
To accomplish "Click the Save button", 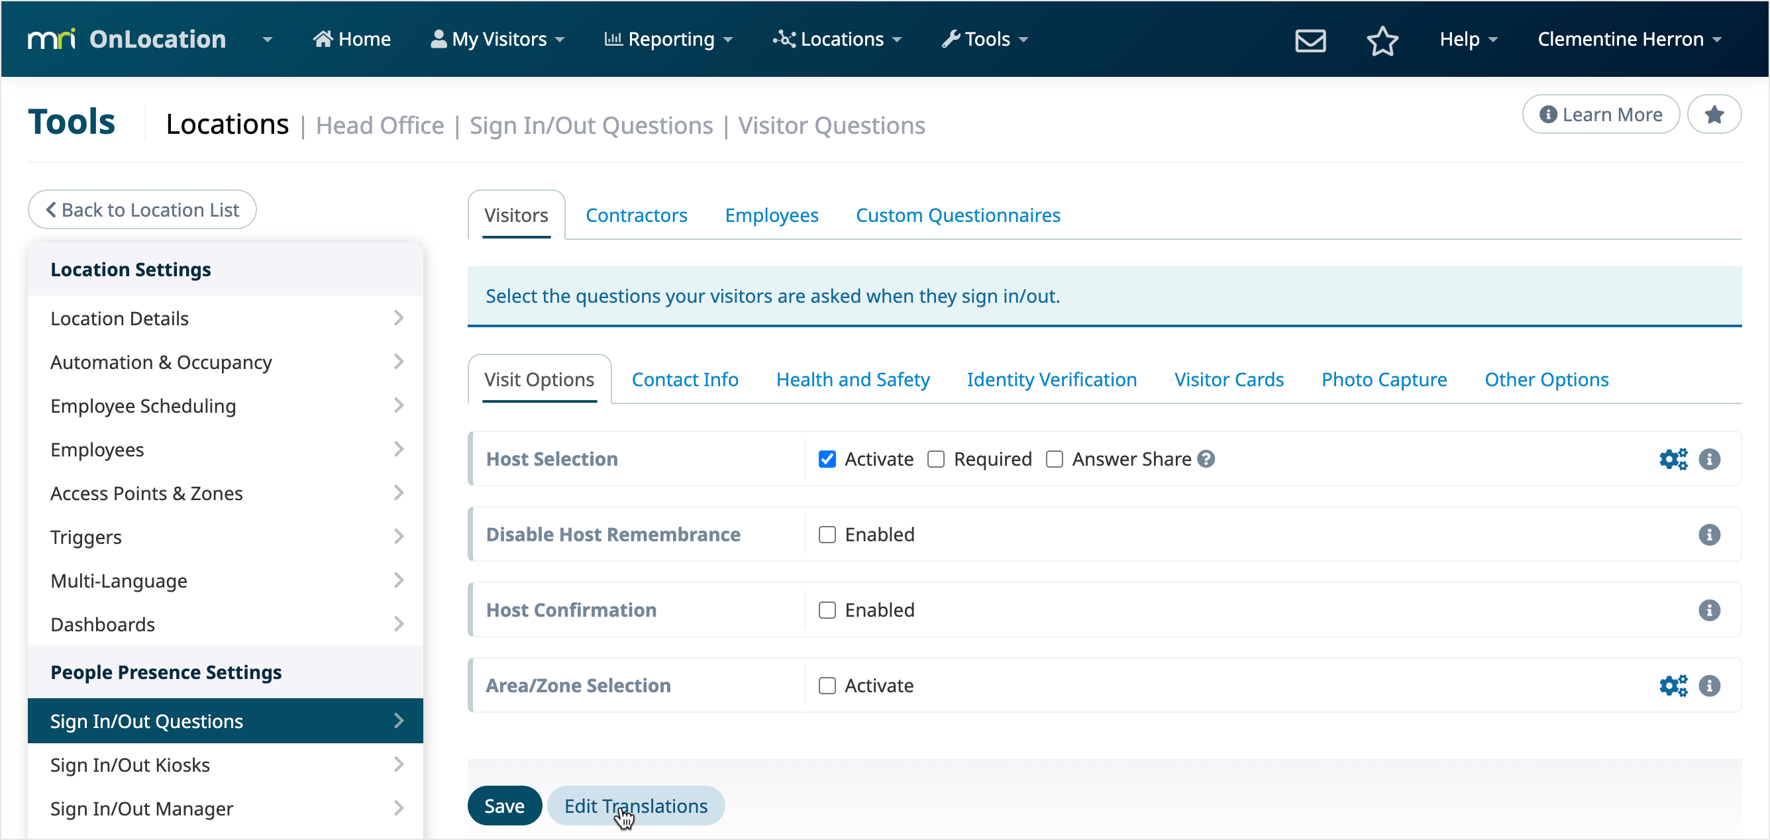I will [504, 806].
